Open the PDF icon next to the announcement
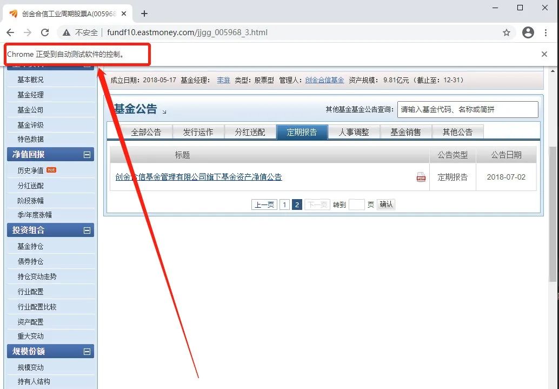Screen dimensions: 559x389 pyautogui.click(x=421, y=177)
